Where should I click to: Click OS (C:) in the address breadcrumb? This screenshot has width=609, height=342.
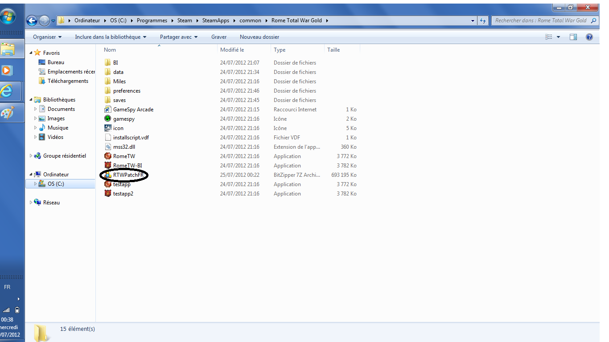coord(119,20)
